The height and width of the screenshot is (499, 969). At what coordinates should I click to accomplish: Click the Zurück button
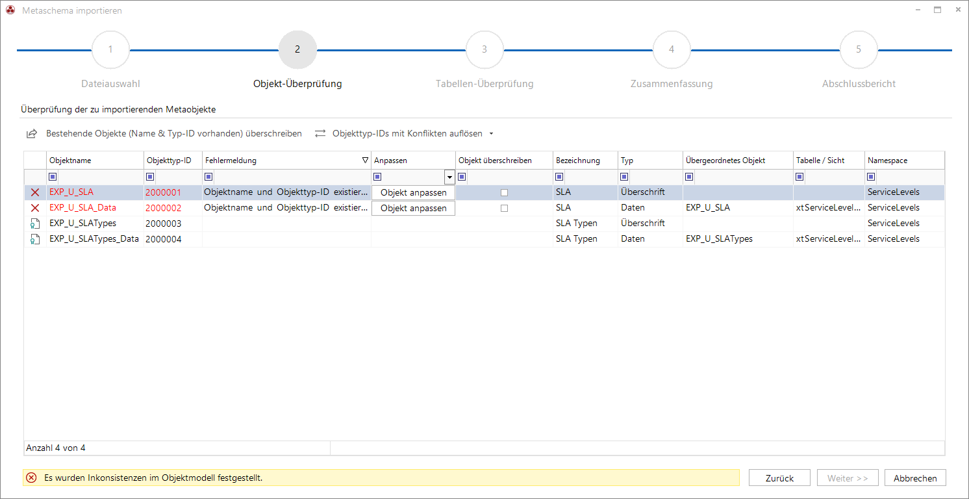[x=779, y=478]
